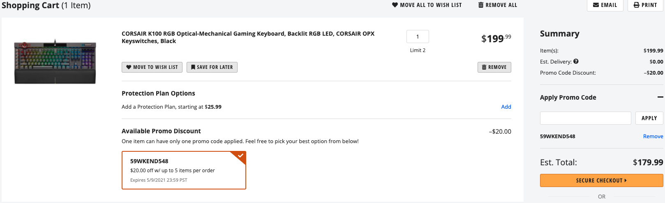This screenshot has width=665, height=203.
Task: Add a Protection Plan
Action: pos(506,107)
